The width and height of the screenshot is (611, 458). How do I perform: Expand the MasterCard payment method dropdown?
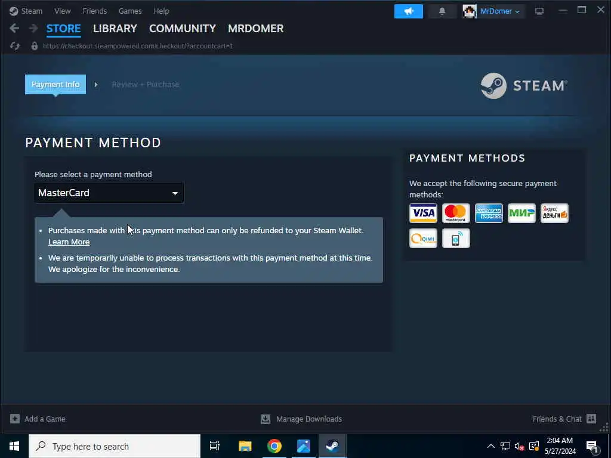[109, 193]
